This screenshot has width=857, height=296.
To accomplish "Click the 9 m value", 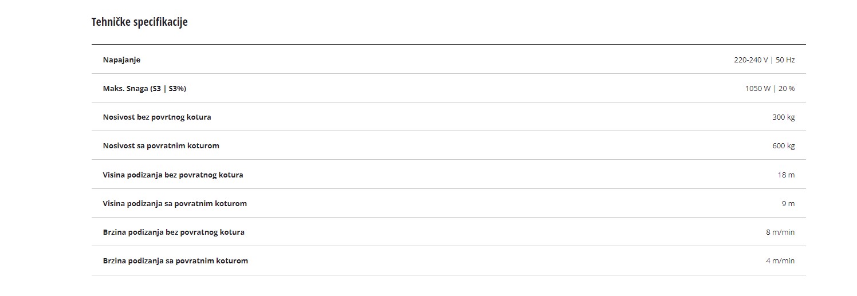I will point(788,204).
